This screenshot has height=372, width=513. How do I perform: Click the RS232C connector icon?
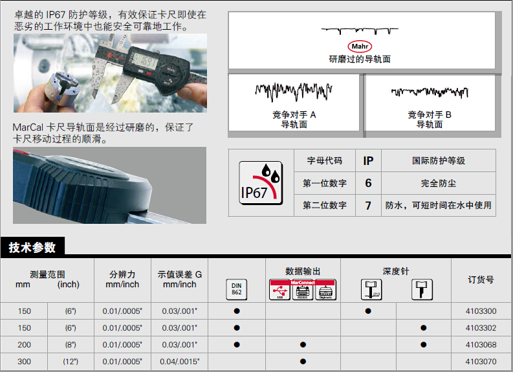(303, 290)
